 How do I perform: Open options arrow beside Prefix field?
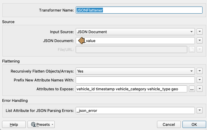click(x=200, y=80)
